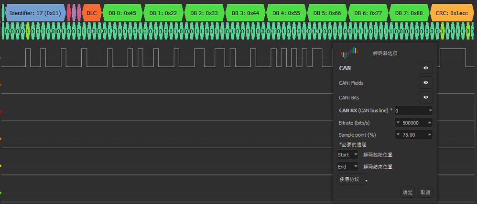Click the Bitrate value 500000 field
Image resolution: width=477 pixels, height=204 pixels.
(413, 123)
